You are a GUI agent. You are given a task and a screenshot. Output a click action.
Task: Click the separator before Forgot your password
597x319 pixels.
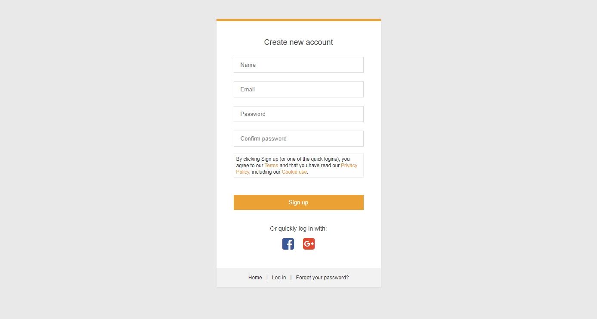(x=291, y=278)
